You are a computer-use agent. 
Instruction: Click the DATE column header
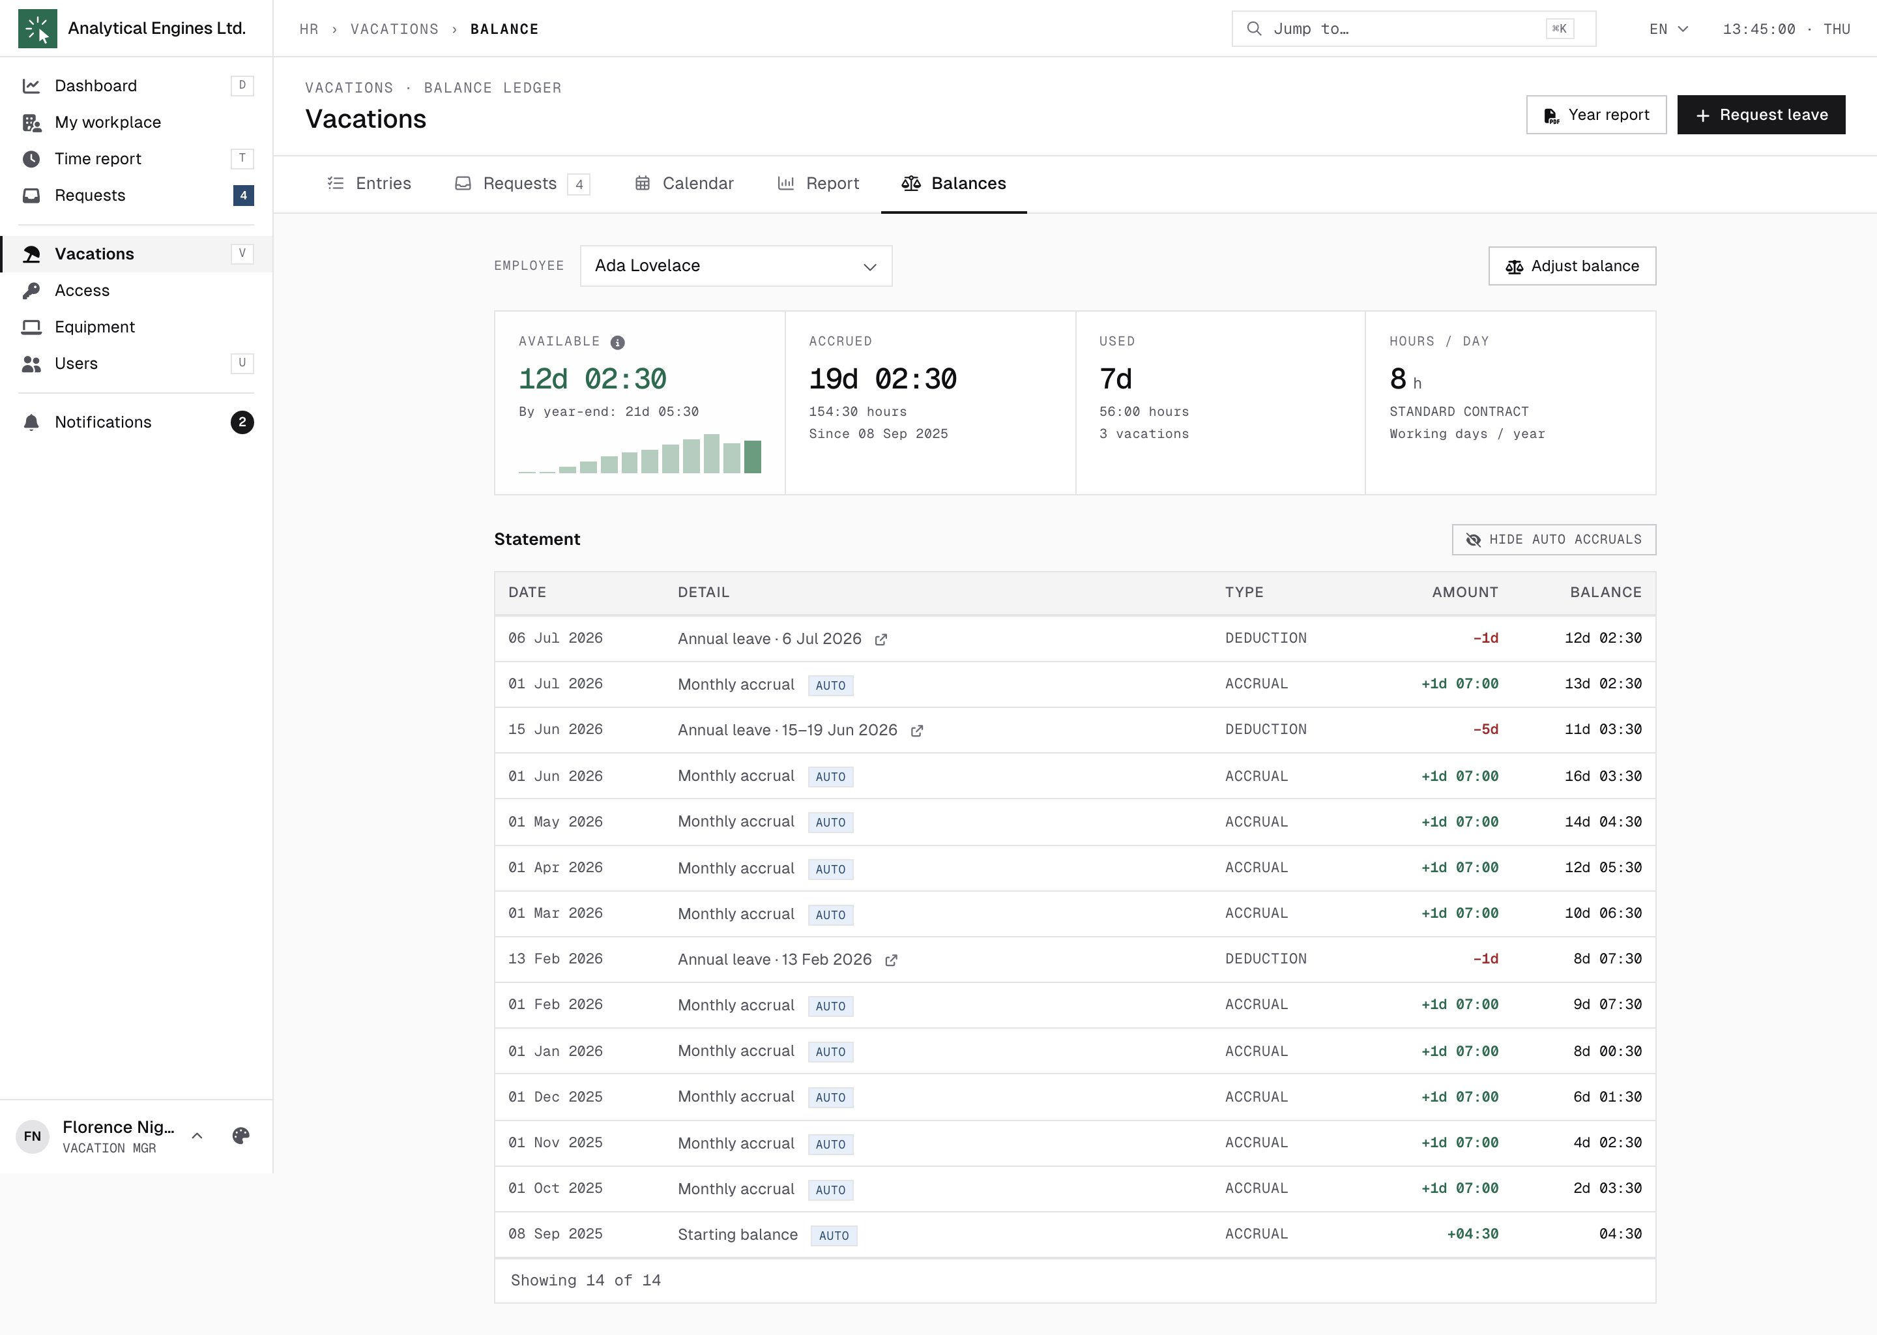pyautogui.click(x=527, y=593)
